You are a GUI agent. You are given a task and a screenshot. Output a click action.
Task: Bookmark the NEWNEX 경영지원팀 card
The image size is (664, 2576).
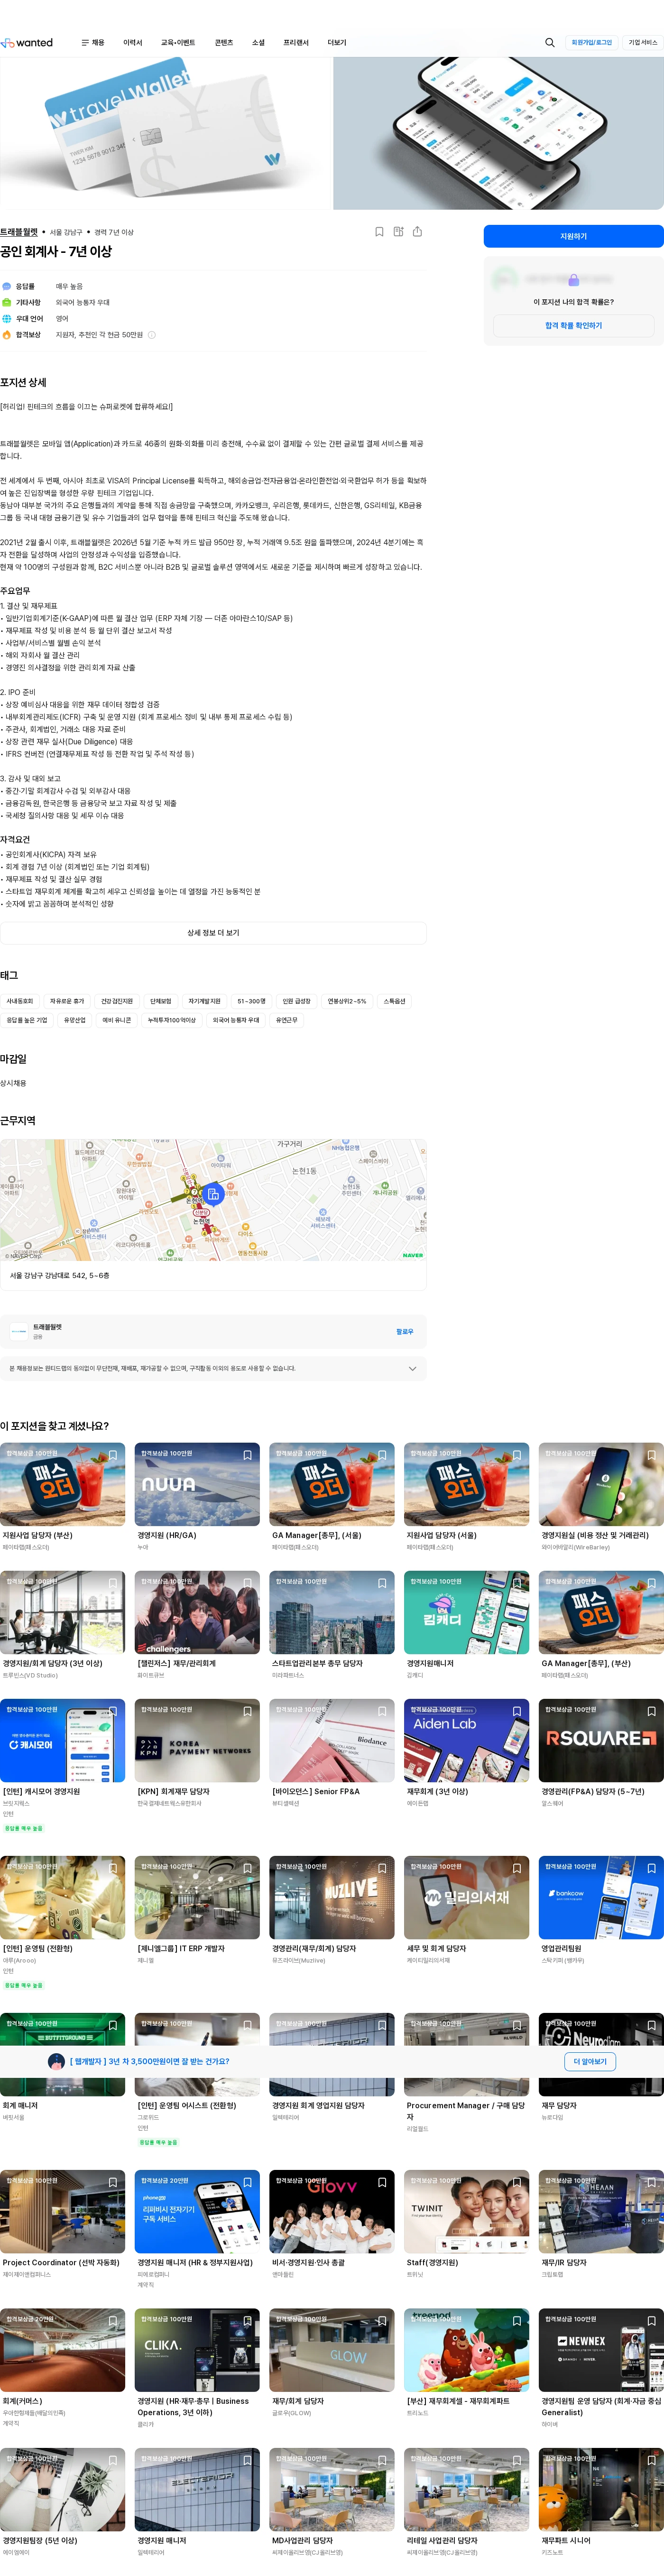[x=651, y=2321]
